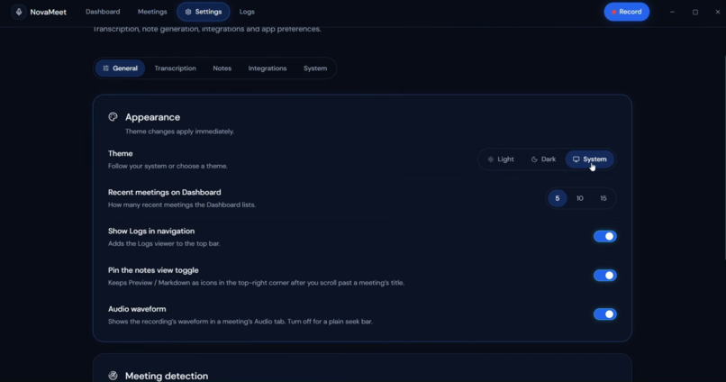This screenshot has height=382, width=726.
Task: Click the Meeting detection radar icon
Action: 113,376
